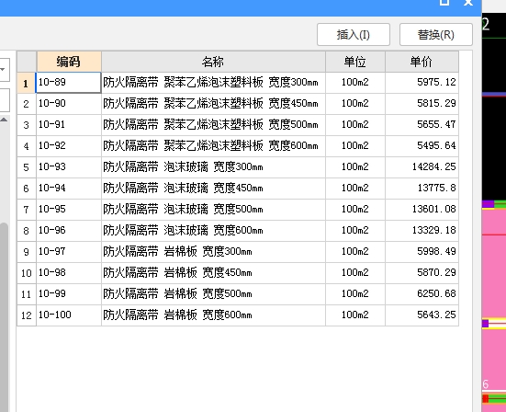The width and height of the screenshot is (506, 412).
Task: Select the 名称 column header
Action: [213, 62]
